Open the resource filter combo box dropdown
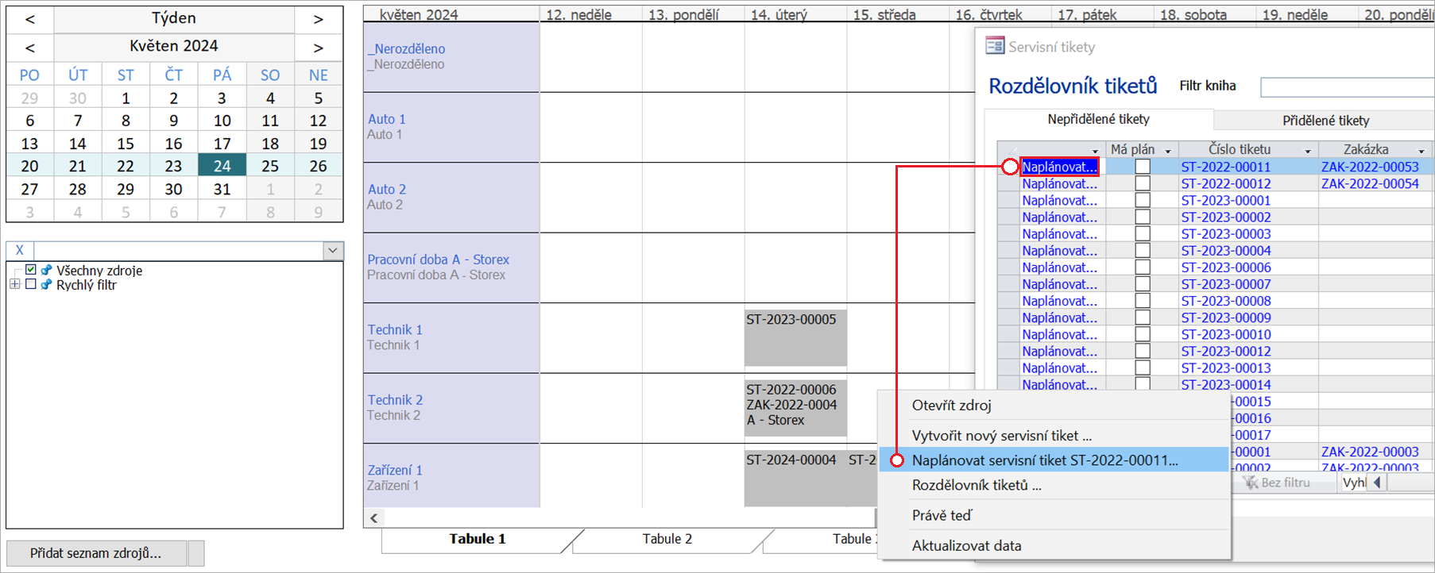The width and height of the screenshot is (1435, 573). [333, 250]
